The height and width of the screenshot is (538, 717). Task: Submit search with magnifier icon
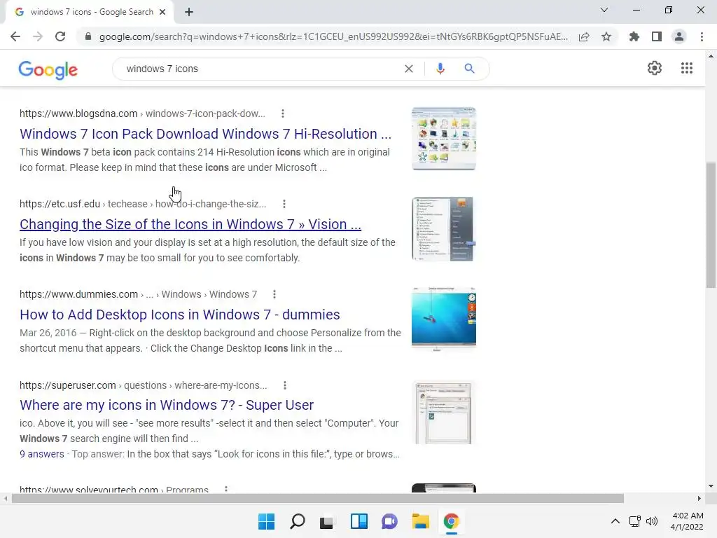coord(469,69)
